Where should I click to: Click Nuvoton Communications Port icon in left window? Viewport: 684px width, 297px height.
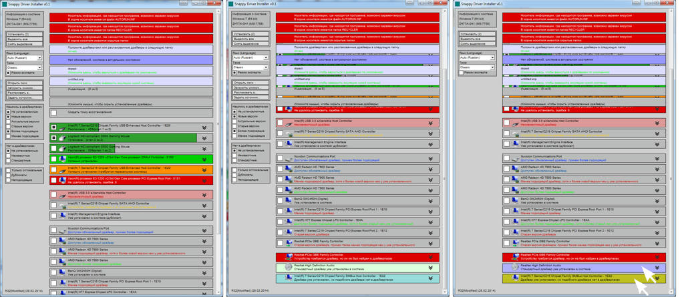point(63,230)
